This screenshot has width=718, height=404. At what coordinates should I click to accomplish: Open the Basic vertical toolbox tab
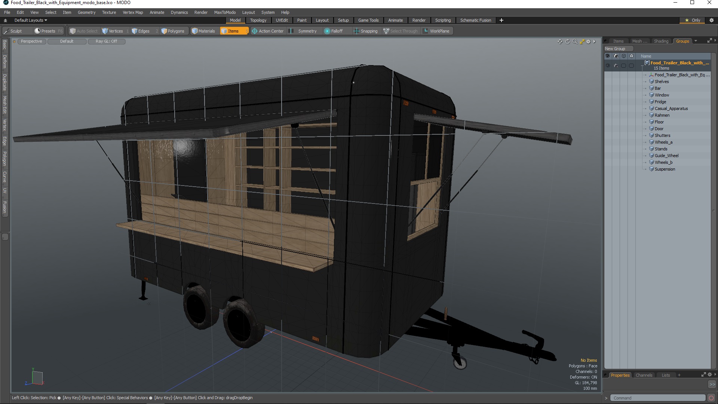pos(4,45)
